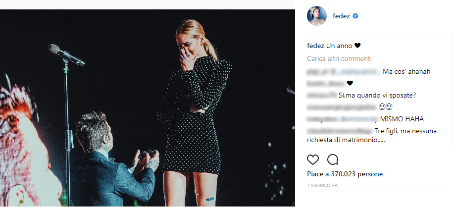453x207 pixels.
Task: Open the round profile avatar in header
Action: click(x=317, y=16)
